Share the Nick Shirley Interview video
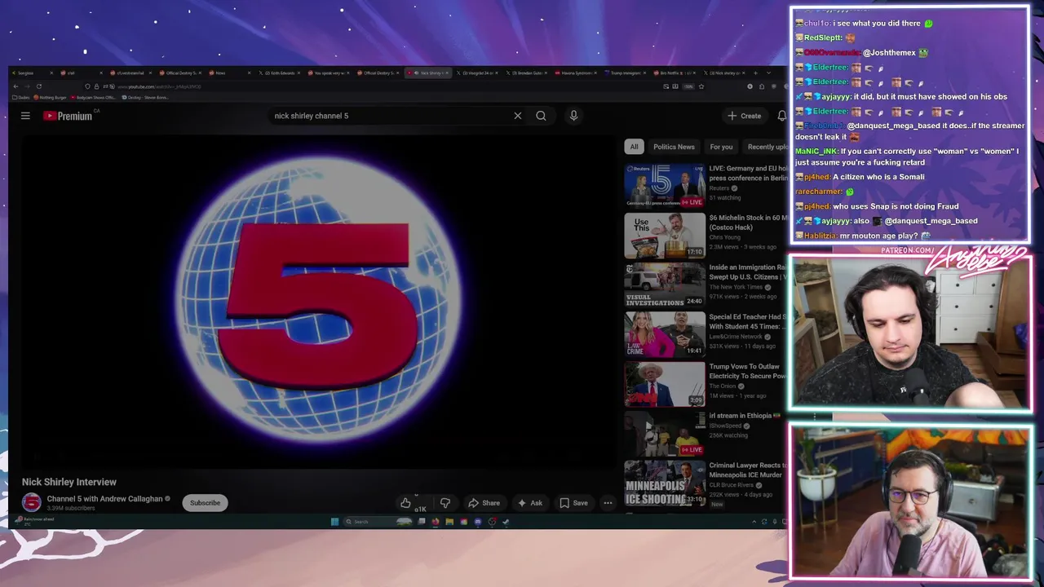Viewport: 1044px width, 587px height. click(484, 503)
